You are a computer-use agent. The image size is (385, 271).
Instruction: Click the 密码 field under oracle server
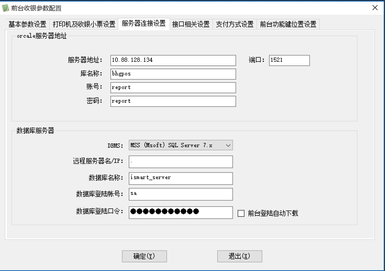(x=173, y=101)
